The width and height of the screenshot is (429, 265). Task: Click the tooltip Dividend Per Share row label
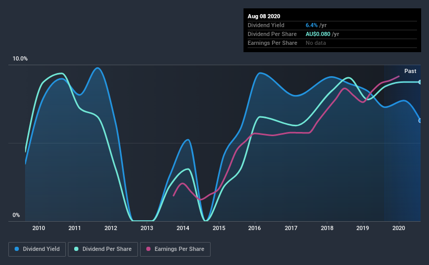click(272, 34)
